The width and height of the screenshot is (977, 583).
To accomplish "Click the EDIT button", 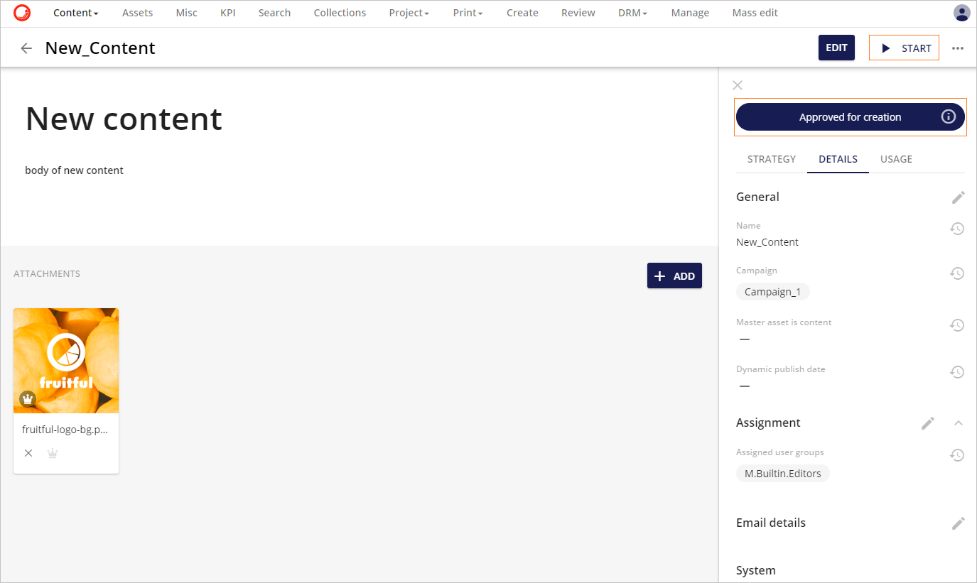I will pyautogui.click(x=836, y=48).
